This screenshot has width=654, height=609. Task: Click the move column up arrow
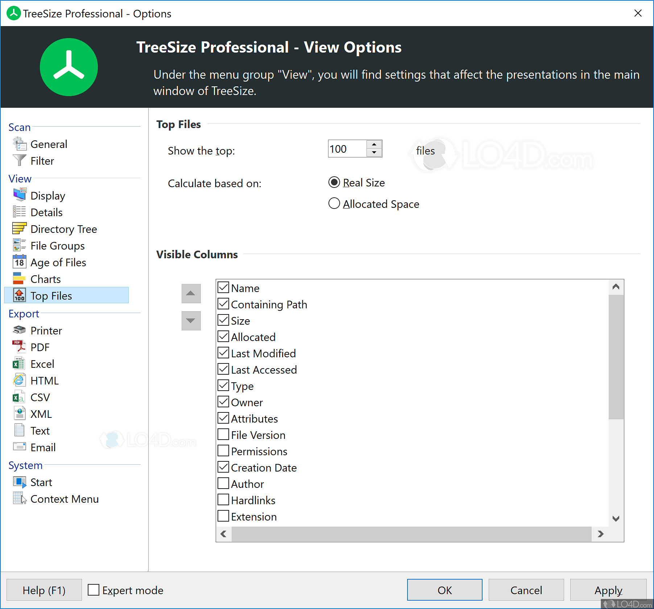[191, 293]
